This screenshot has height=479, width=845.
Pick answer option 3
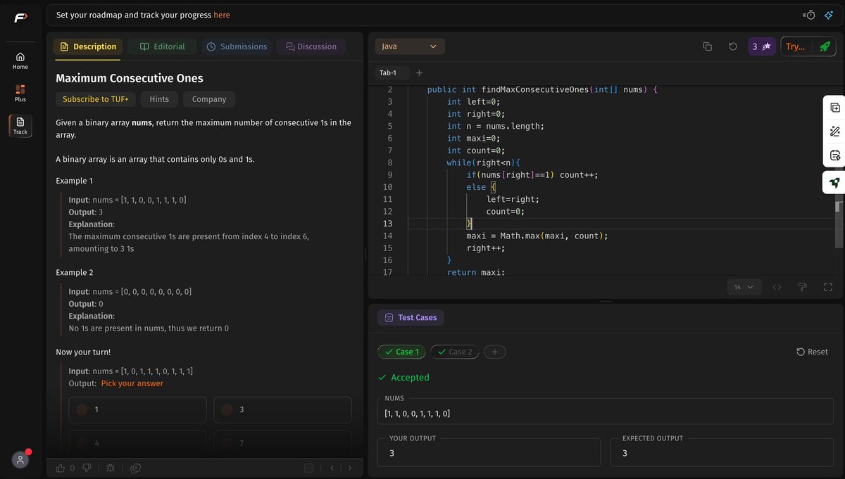282,409
